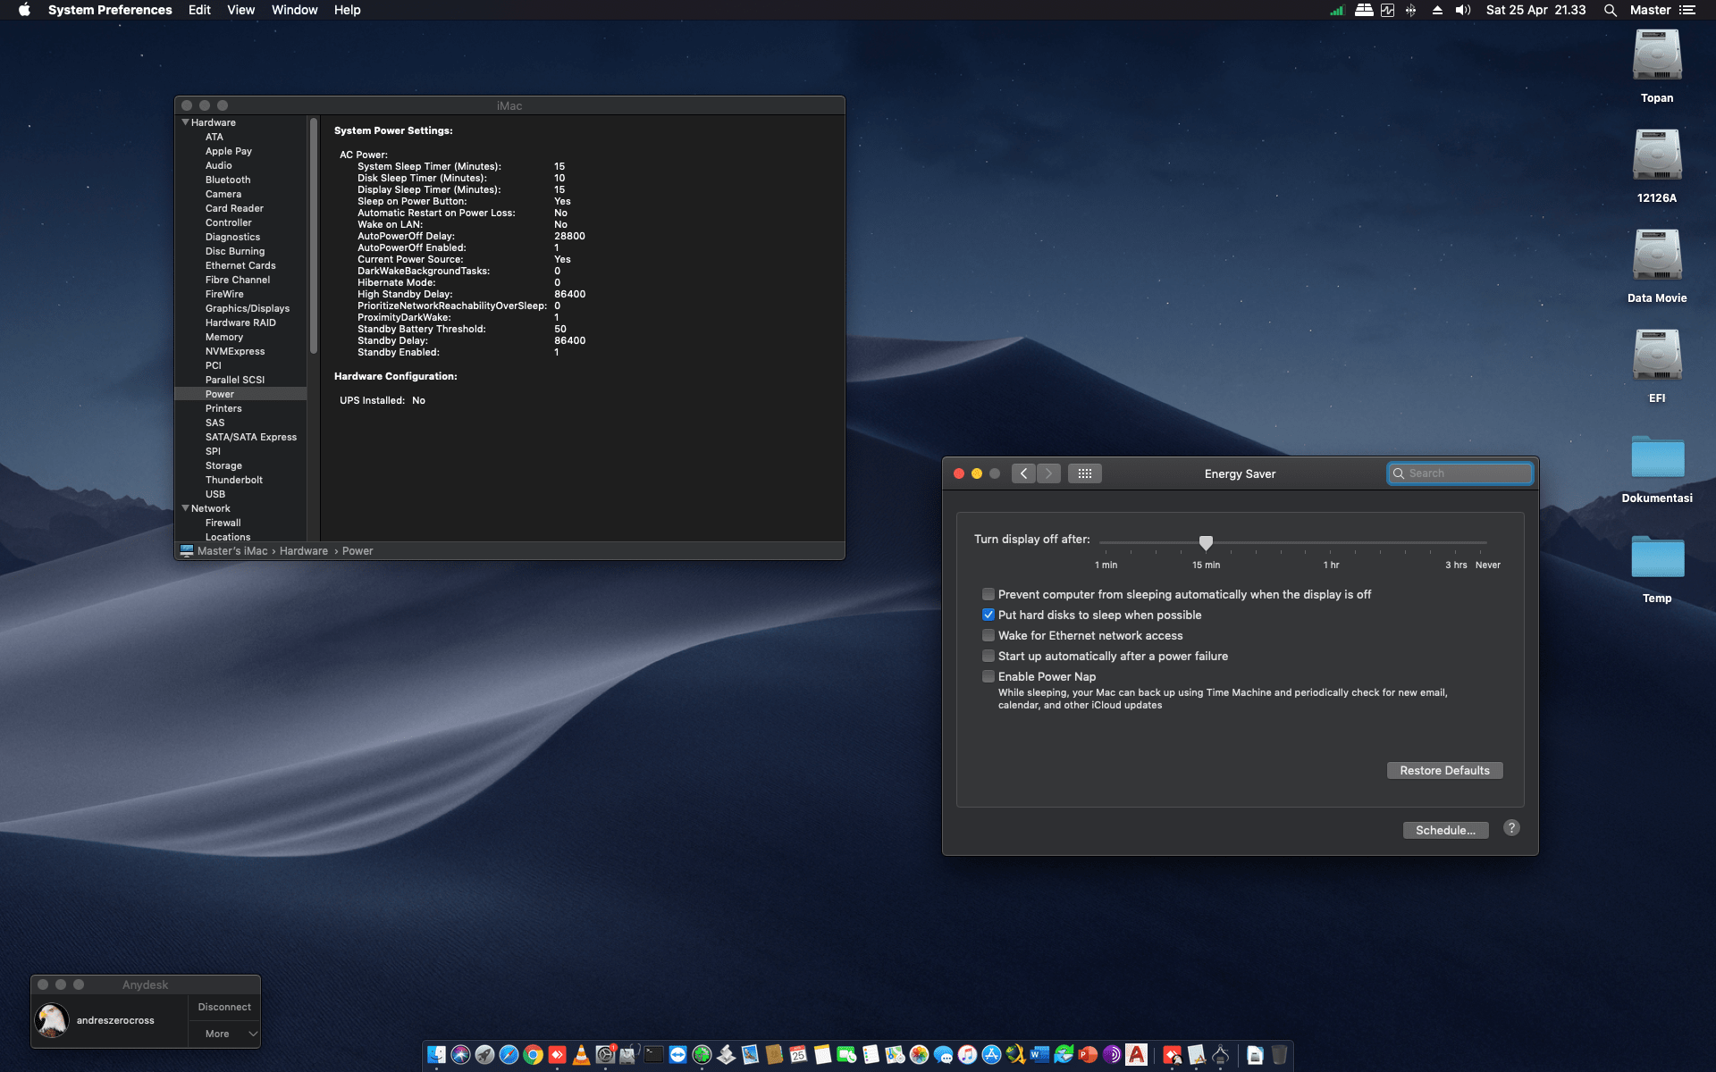
Task: Open iTunes from the Dock
Action: (x=967, y=1055)
